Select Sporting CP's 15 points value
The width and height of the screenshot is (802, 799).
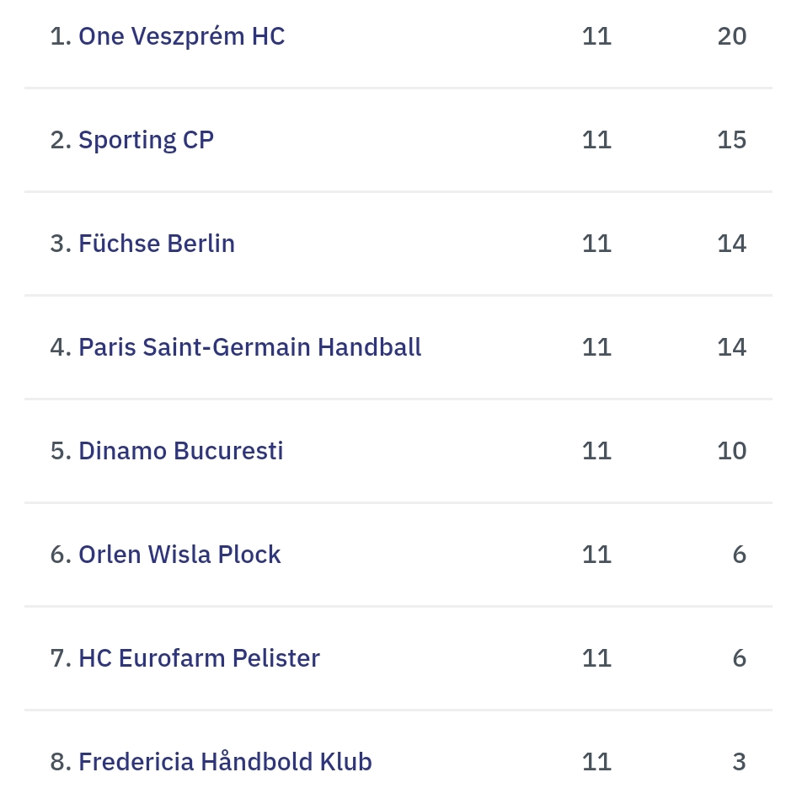[731, 140]
